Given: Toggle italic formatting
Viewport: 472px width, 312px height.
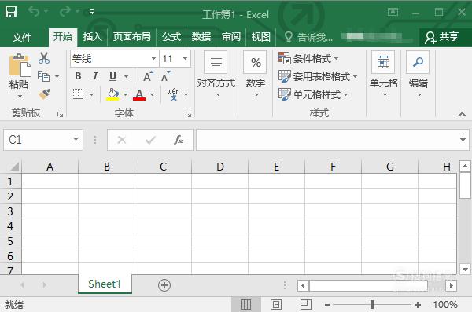Looking at the screenshot, I should 95,76.
